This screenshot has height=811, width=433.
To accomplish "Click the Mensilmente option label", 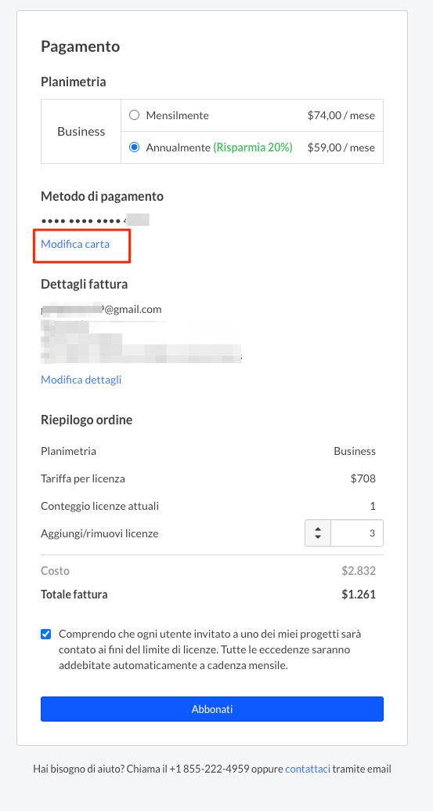I will point(178,115).
